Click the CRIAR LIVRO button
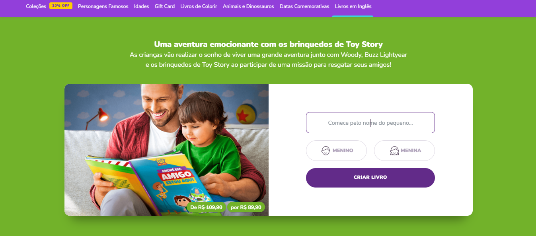 [x=370, y=178]
